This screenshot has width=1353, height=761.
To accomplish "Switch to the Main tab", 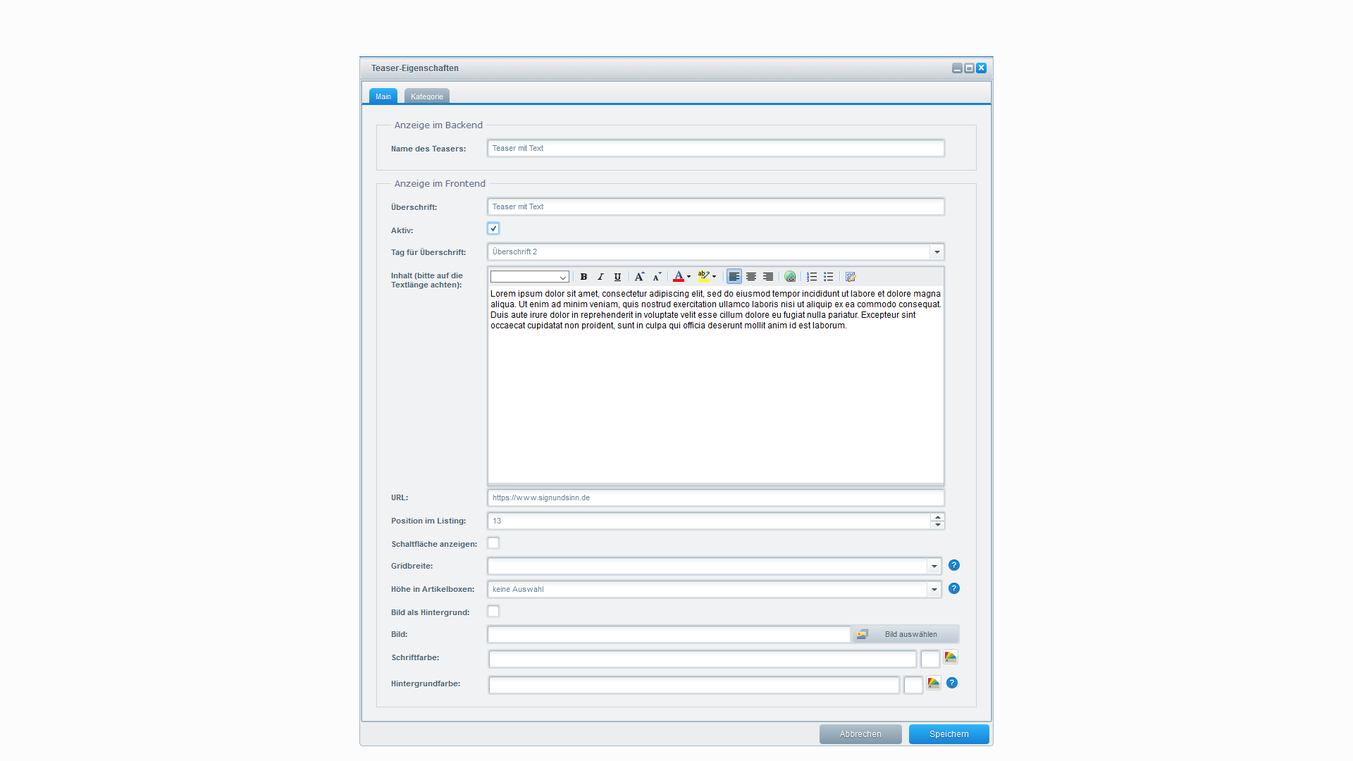I will (x=383, y=96).
